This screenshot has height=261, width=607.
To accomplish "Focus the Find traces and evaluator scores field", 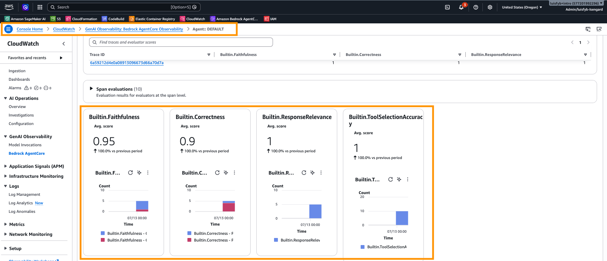I will 181,42.
